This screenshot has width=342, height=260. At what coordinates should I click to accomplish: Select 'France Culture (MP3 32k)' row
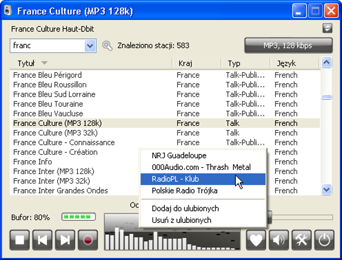point(165,133)
